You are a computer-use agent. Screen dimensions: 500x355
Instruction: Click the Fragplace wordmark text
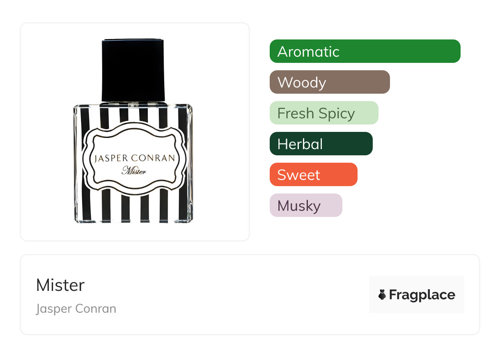[422, 295]
